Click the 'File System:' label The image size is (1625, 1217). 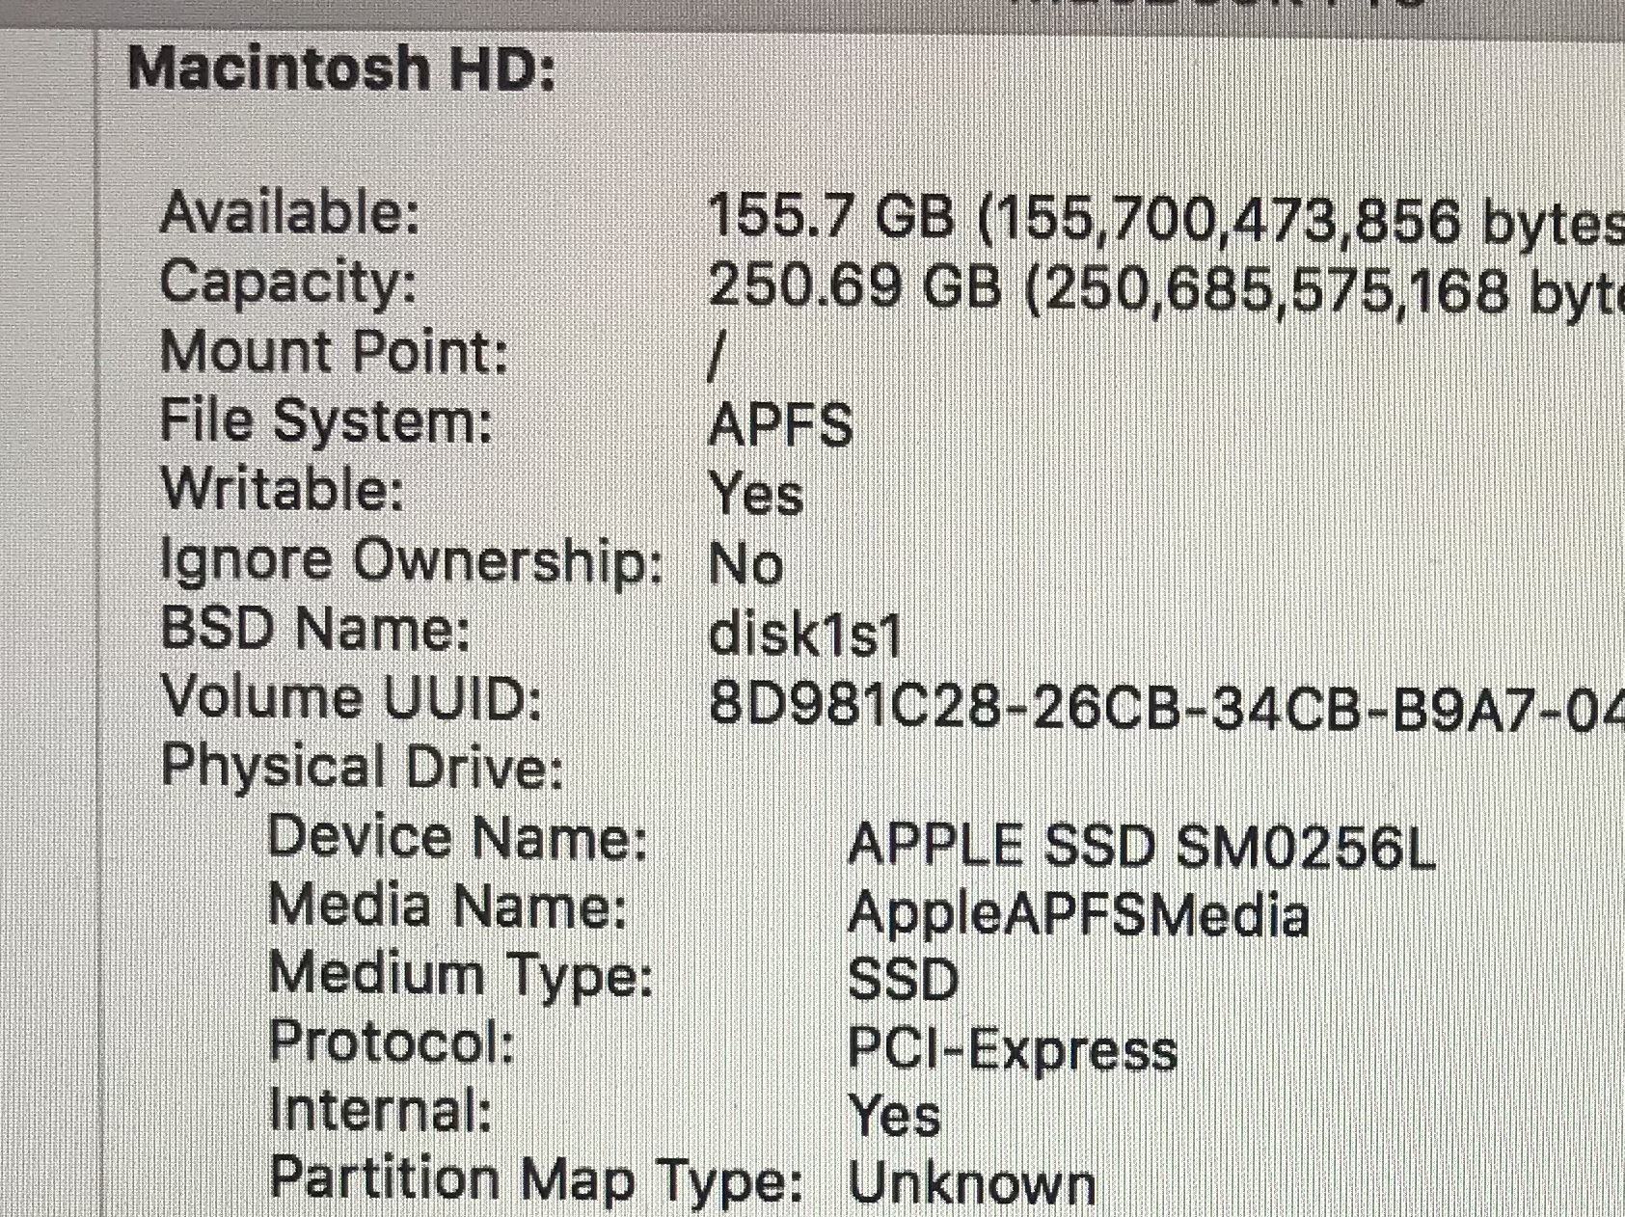(326, 420)
